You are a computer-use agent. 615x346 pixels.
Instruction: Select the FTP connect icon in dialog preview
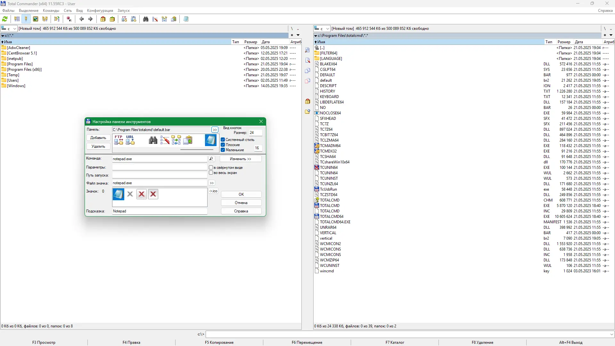(119, 140)
